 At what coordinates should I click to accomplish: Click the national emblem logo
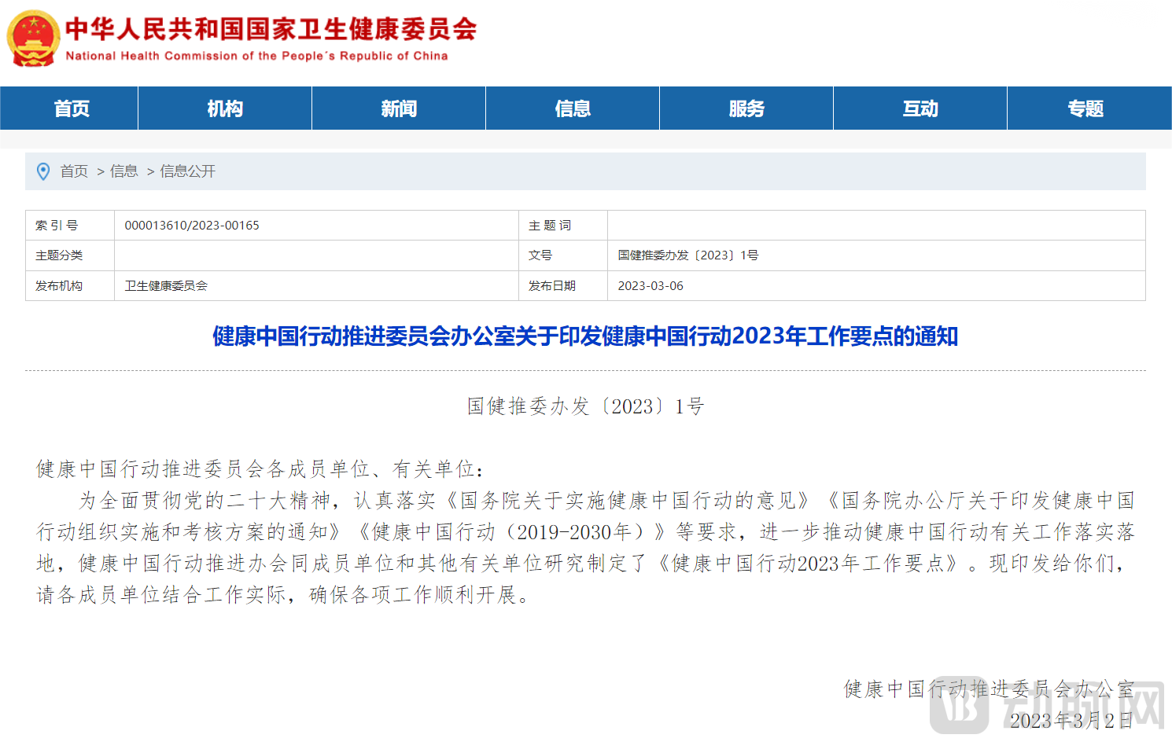pos(33,36)
